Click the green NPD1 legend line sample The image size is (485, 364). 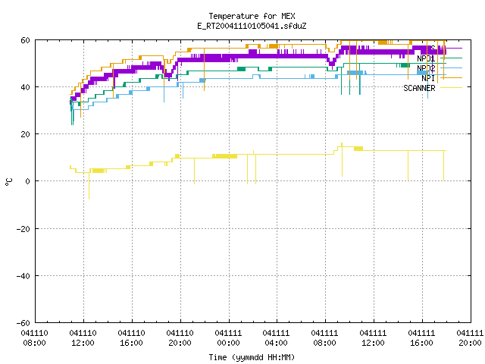(x=452, y=58)
